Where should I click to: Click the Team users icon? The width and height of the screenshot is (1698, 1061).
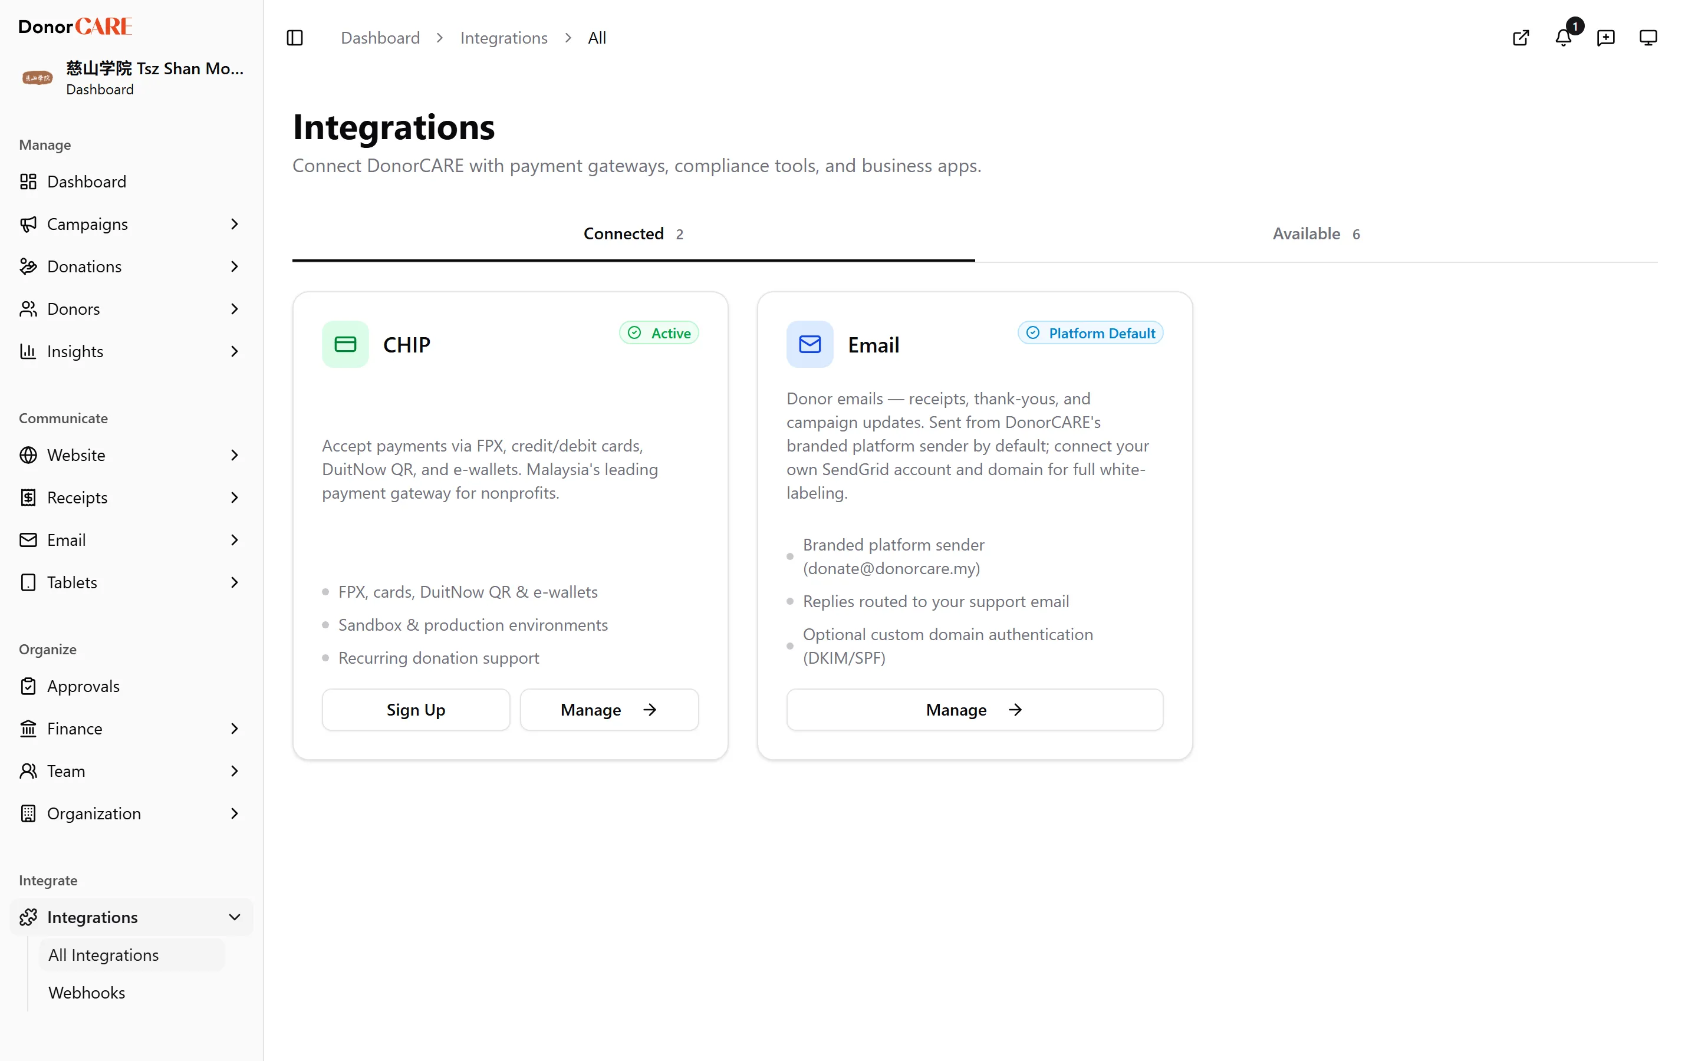pos(28,771)
